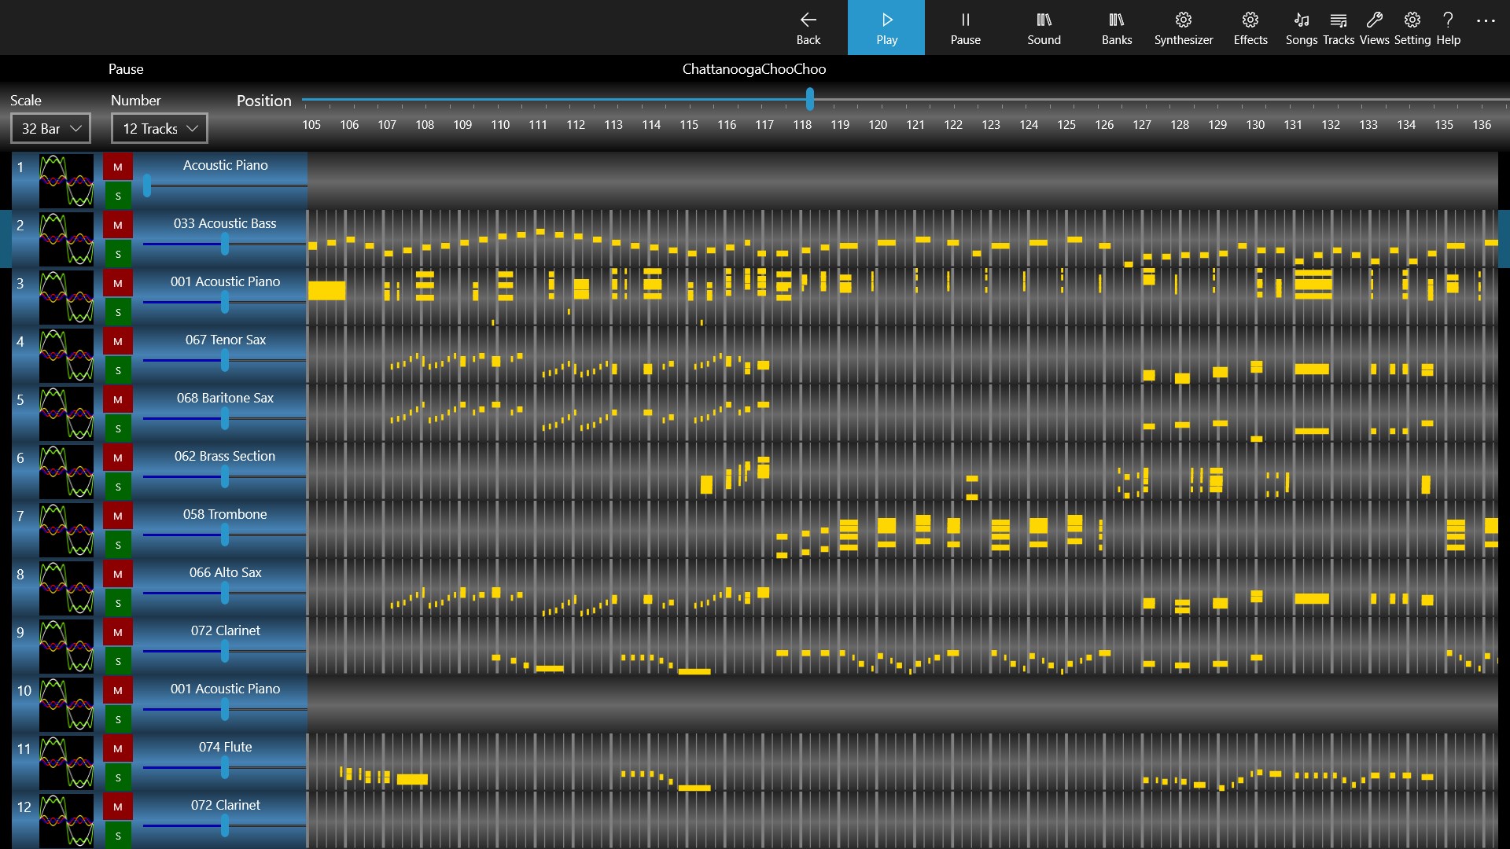Mute the 033 Acoustic Bass track
The image size is (1510, 849).
[118, 226]
